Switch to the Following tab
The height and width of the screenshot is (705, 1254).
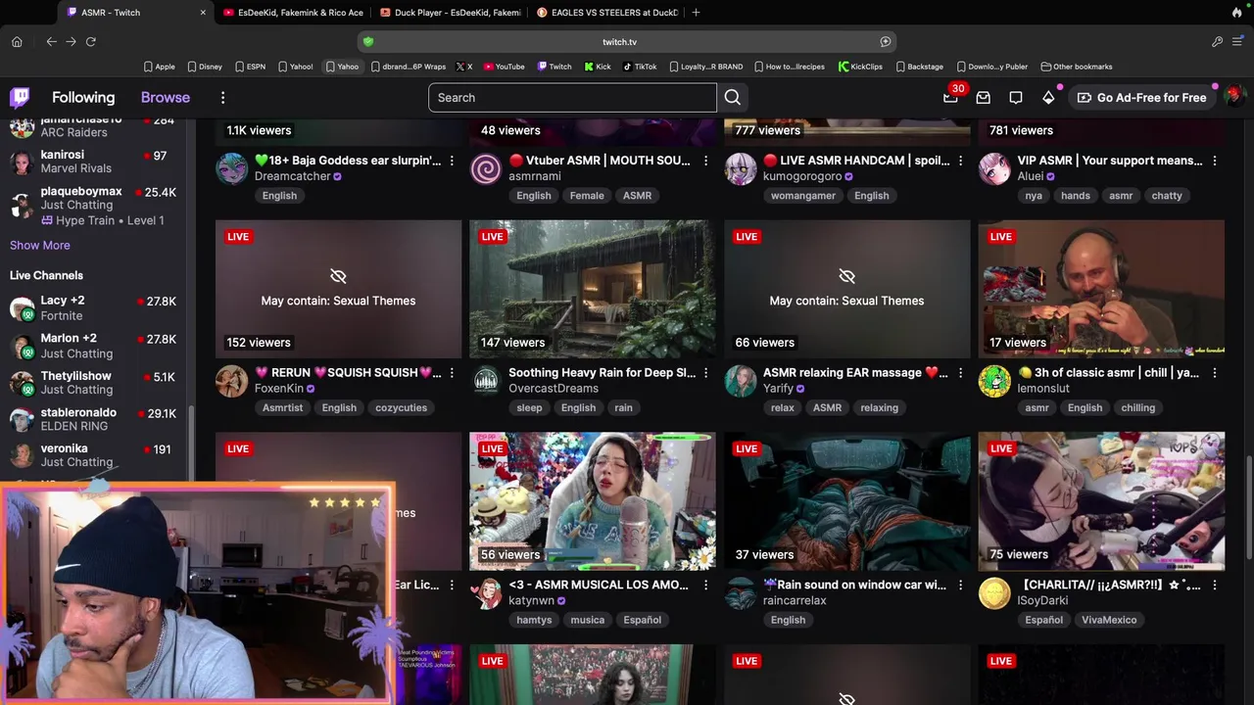[x=83, y=97]
